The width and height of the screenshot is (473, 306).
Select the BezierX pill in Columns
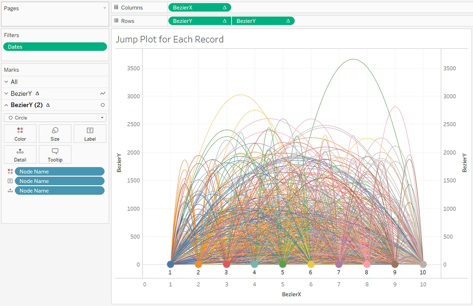[x=200, y=7]
